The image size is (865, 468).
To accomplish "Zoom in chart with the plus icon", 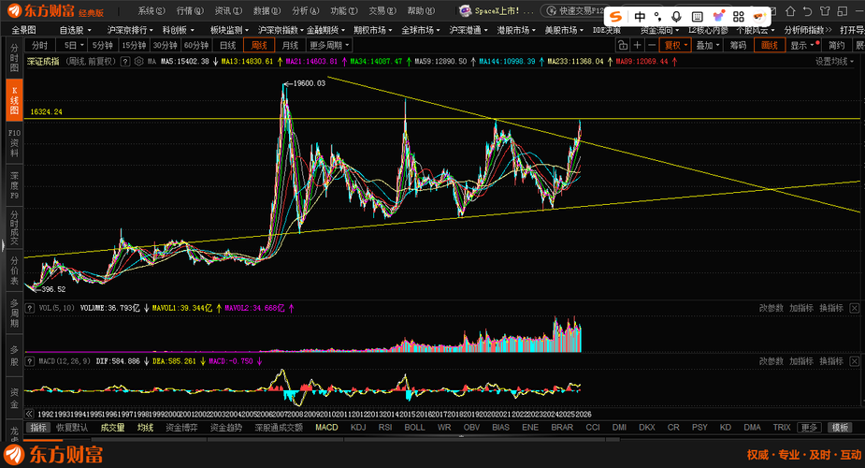I will (637, 45).
